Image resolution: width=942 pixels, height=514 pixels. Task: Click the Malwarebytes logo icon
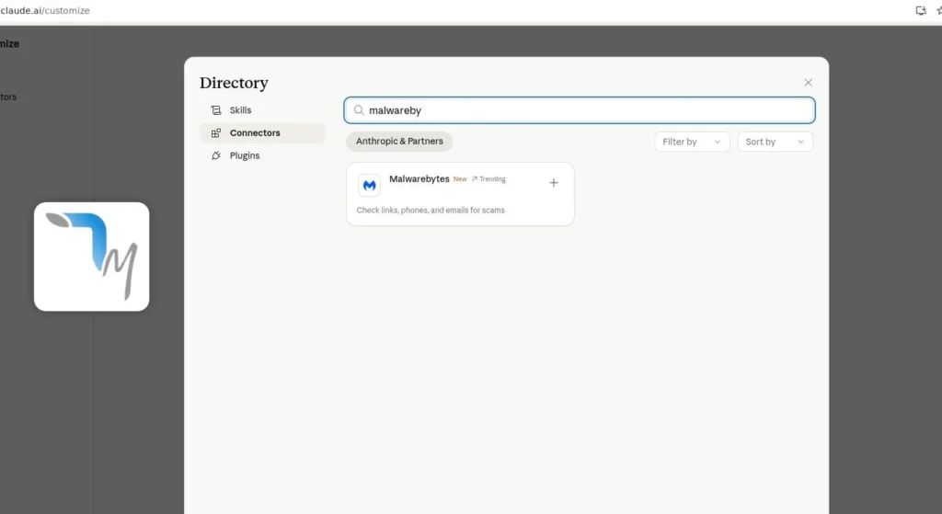pos(369,185)
